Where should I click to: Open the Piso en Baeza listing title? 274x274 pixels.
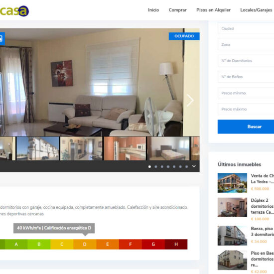click(x=262, y=259)
